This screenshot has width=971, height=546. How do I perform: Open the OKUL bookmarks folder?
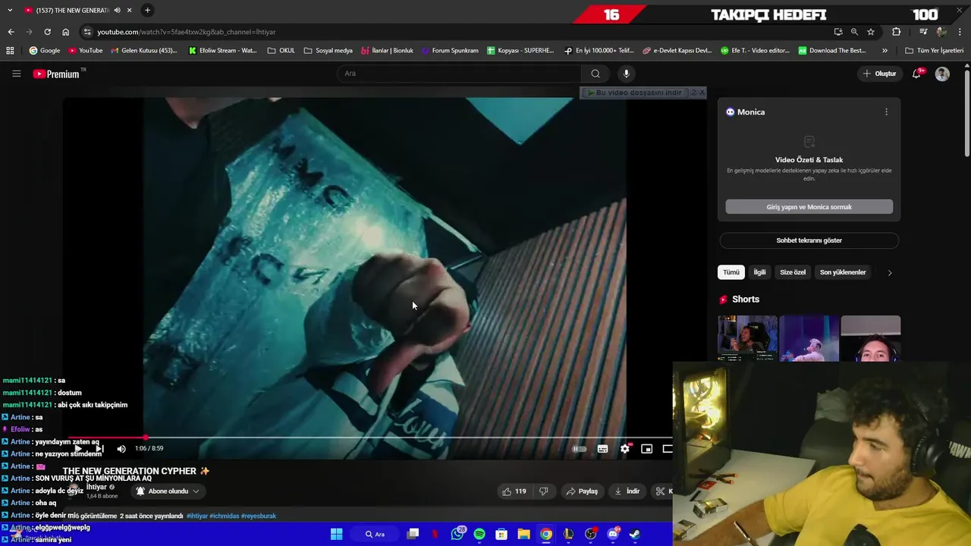(281, 51)
